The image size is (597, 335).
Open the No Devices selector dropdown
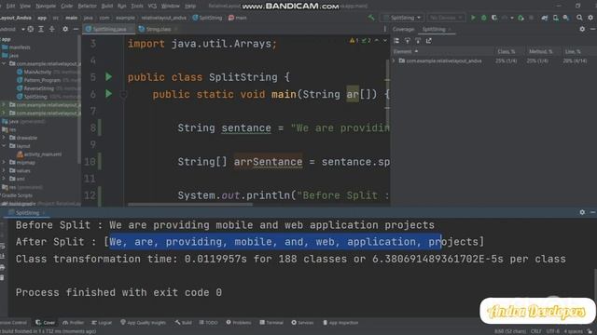pos(447,18)
